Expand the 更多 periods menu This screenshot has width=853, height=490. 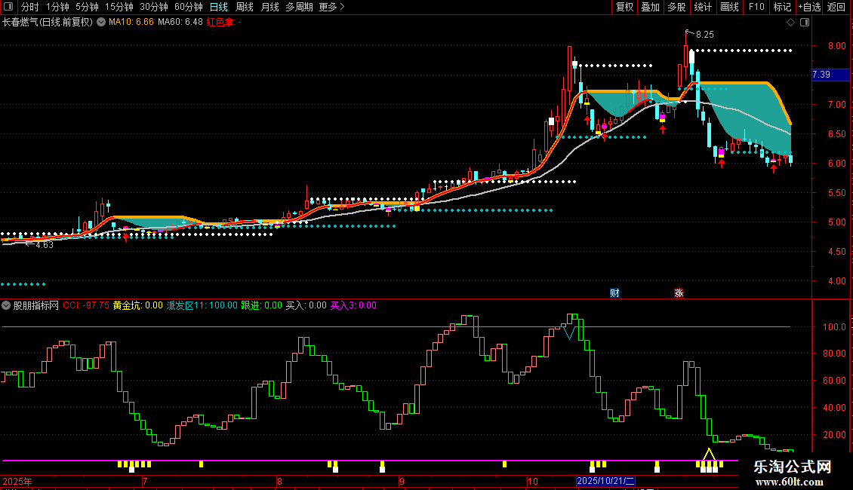(x=331, y=7)
